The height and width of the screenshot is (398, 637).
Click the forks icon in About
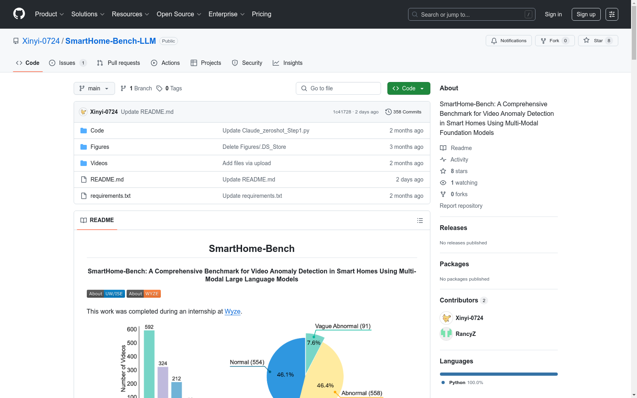click(x=443, y=194)
